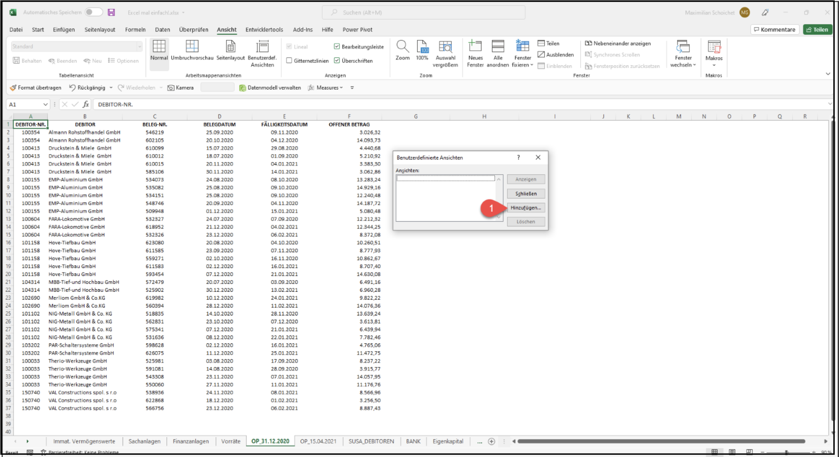Click Alle anordnen
The image size is (839, 457).
coord(498,53)
